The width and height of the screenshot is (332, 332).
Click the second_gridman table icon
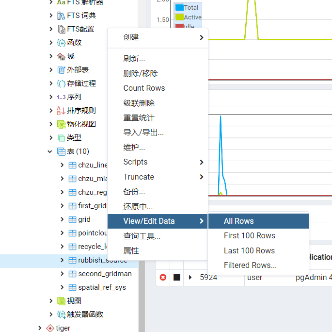[x=72, y=274]
